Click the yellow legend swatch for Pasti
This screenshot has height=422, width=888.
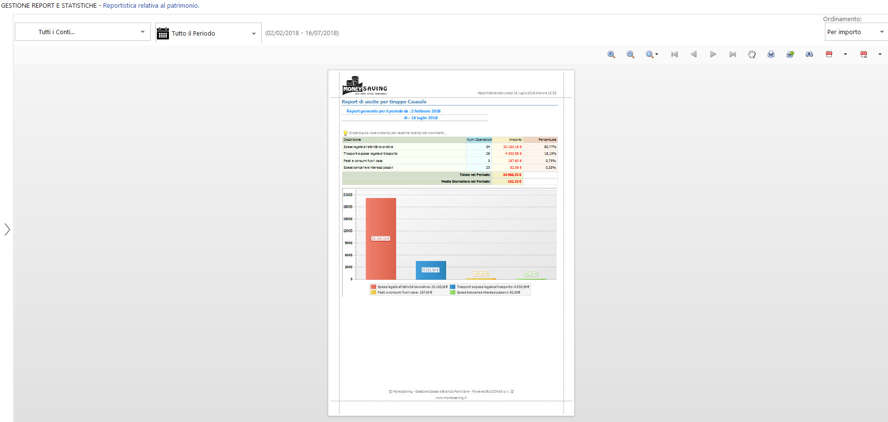click(373, 292)
